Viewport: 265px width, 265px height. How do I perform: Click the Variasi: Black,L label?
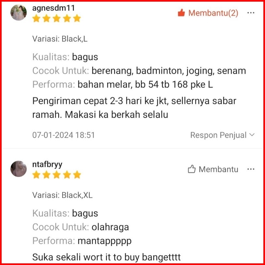pos(60,39)
